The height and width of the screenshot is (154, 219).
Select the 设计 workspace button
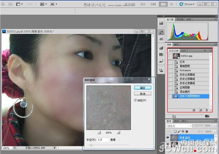point(143,4)
